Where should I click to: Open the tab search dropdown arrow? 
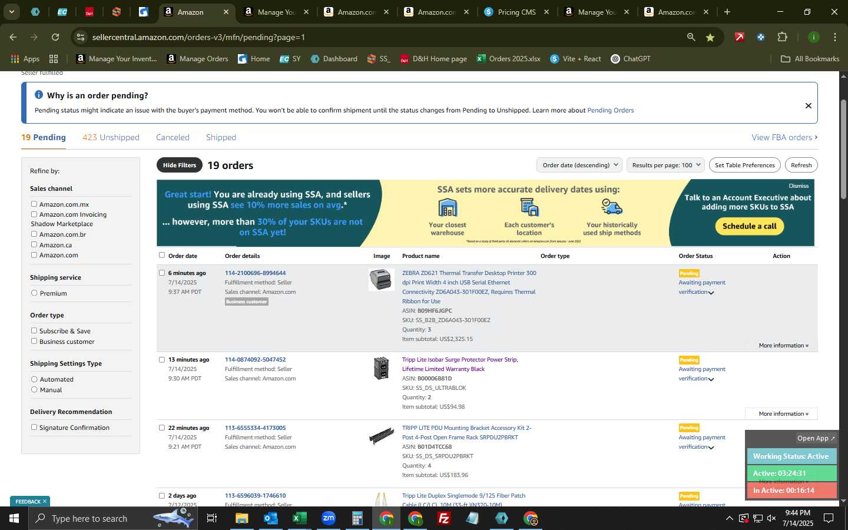pyautogui.click(x=11, y=12)
